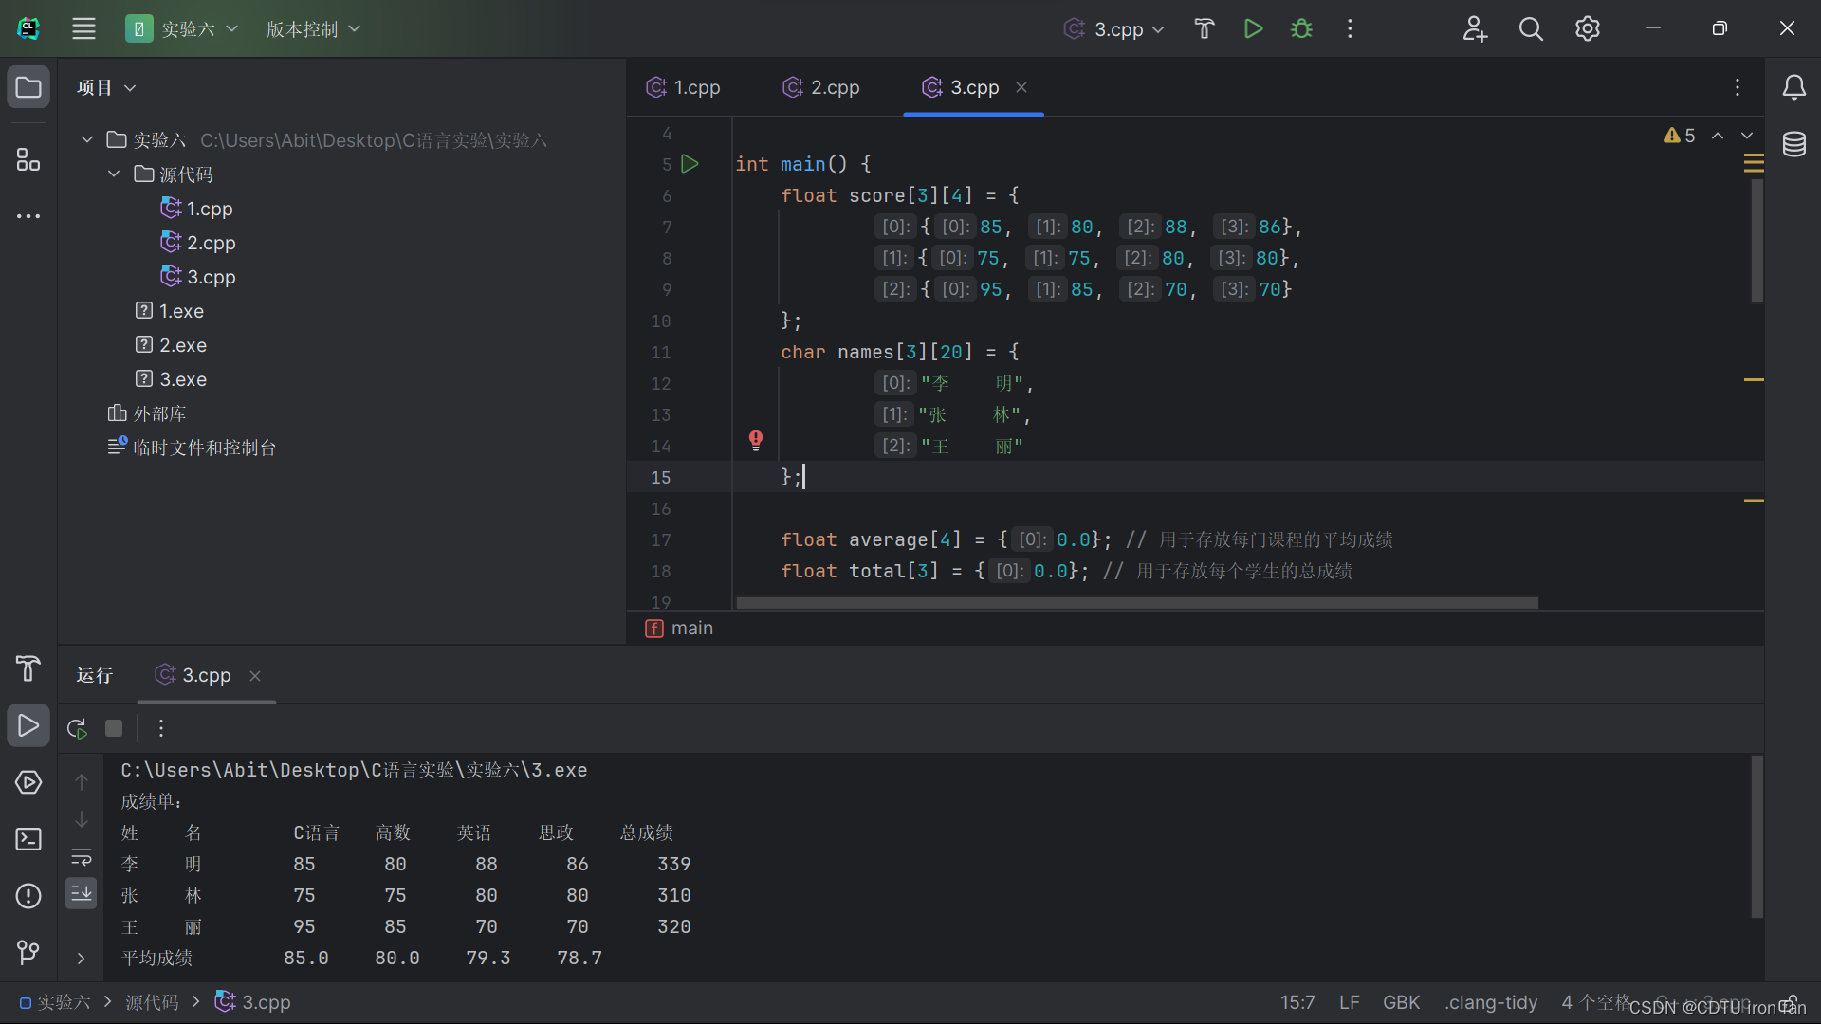Image resolution: width=1821 pixels, height=1024 pixels.
Task: Close the 3.cpp run tab
Action: pyautogui.click(x=255, y=676)
